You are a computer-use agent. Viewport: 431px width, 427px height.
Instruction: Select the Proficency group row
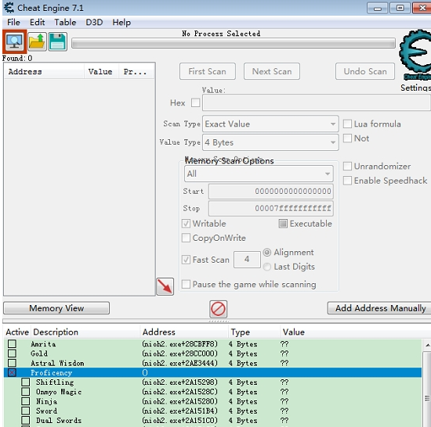tap(212, 372)
